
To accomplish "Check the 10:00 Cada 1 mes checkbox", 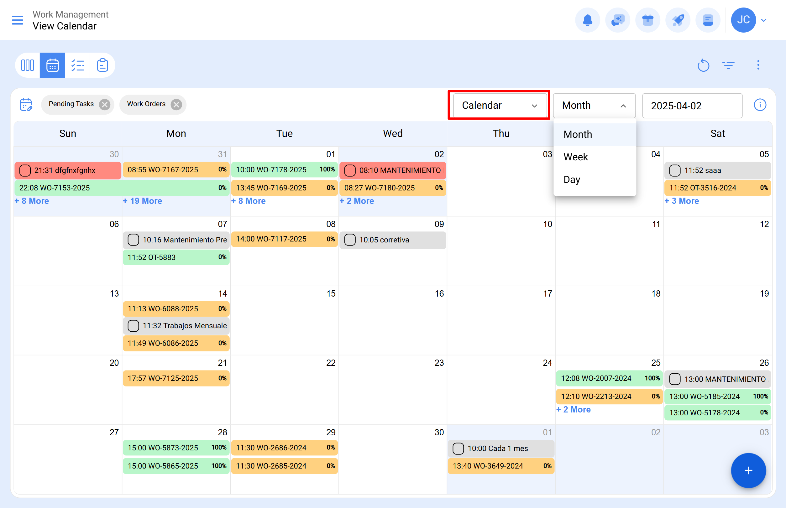I will pos(458,448).
